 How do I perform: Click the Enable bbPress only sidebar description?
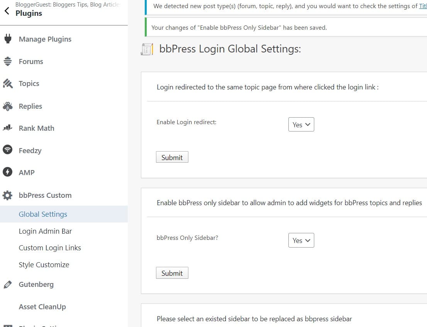(x=289, y=203)
